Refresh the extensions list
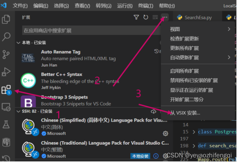Image resolution: width=237 pixels, height=162 pixels. click(146, 17)
